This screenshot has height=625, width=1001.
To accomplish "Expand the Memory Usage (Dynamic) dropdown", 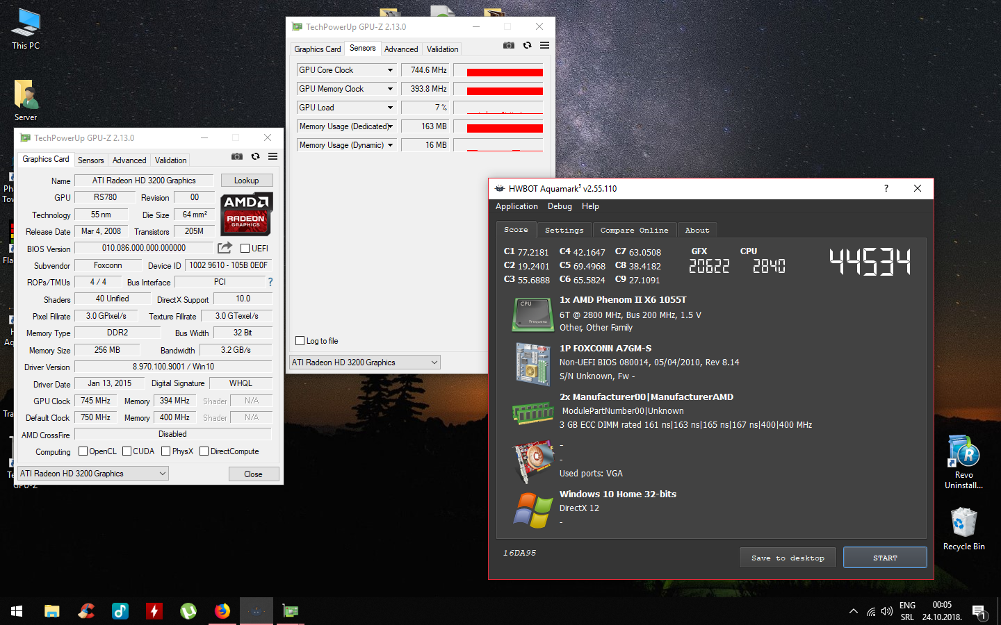I will point(390,145).
